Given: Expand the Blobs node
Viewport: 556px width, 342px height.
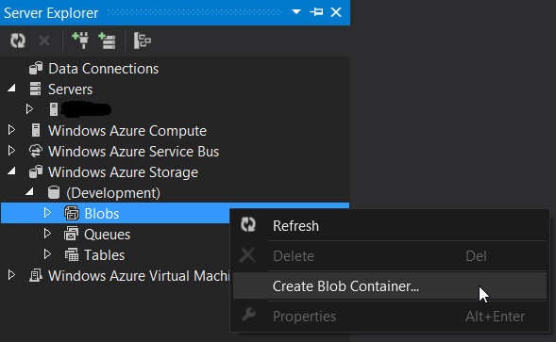Looking at the screenshot, I should [47, 213].
